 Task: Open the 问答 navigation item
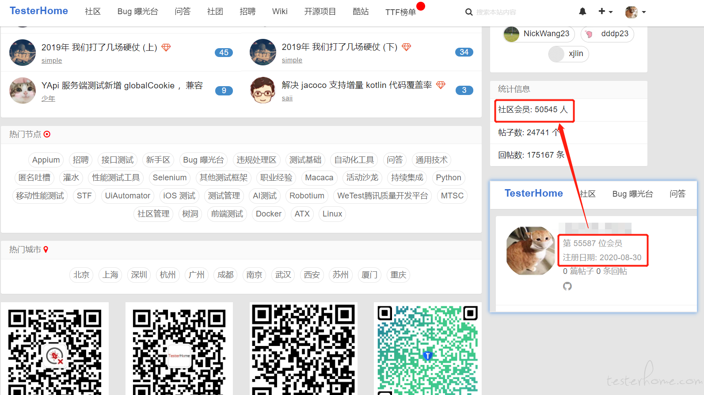pos(183,11)
